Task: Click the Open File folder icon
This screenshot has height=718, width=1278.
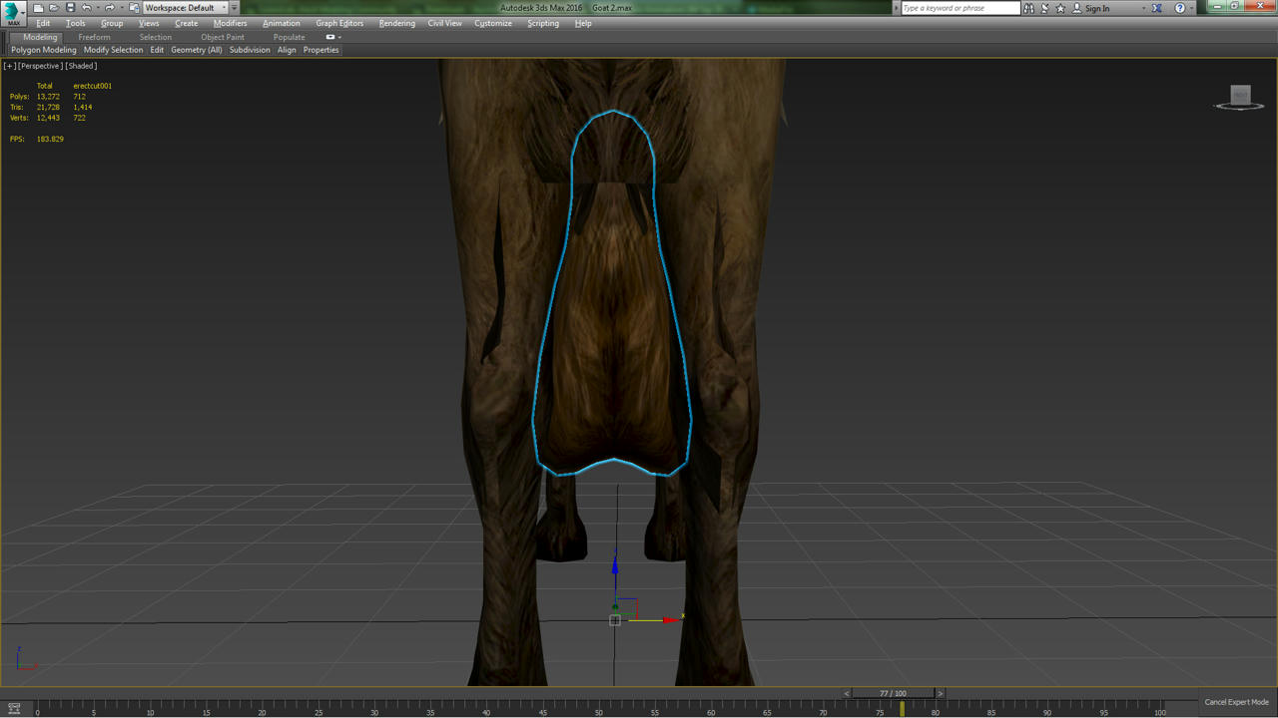Action: [x=54, y=8]
